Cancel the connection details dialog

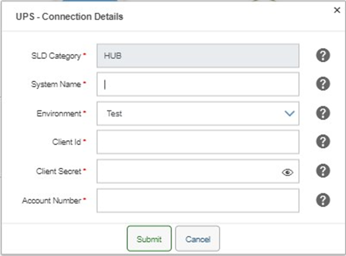click(x=198, y=239)
